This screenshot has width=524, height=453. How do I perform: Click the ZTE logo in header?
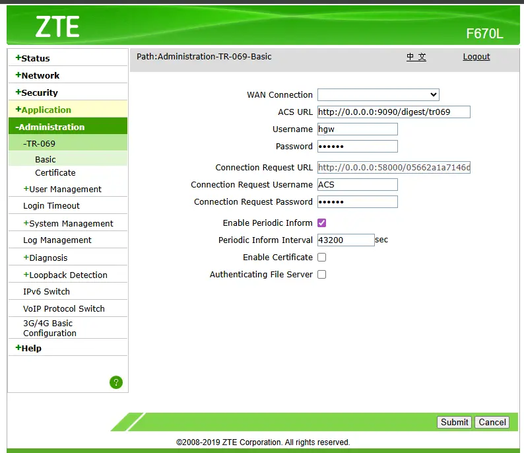(57, 27)
